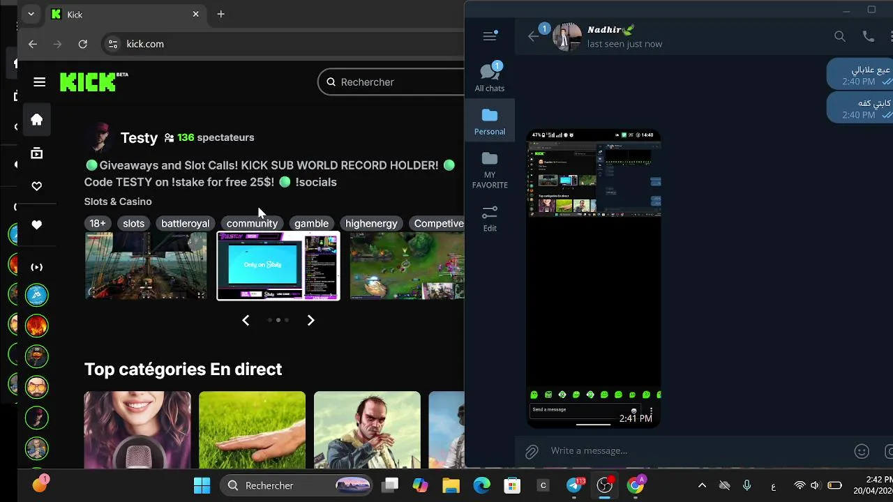
Task: Reload the Kick page
Action: tap(83, 44)
